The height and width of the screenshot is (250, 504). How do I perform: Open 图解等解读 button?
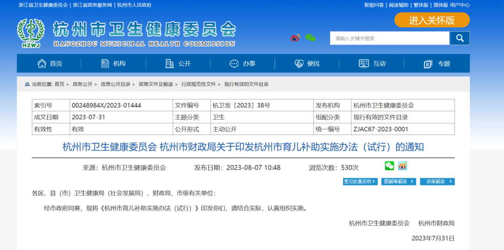pyautogui.click(x=399, y=182)
